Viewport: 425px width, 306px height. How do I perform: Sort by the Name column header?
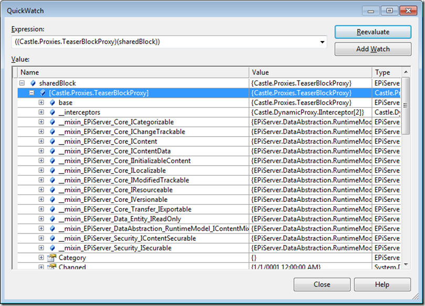click(133, 73)
